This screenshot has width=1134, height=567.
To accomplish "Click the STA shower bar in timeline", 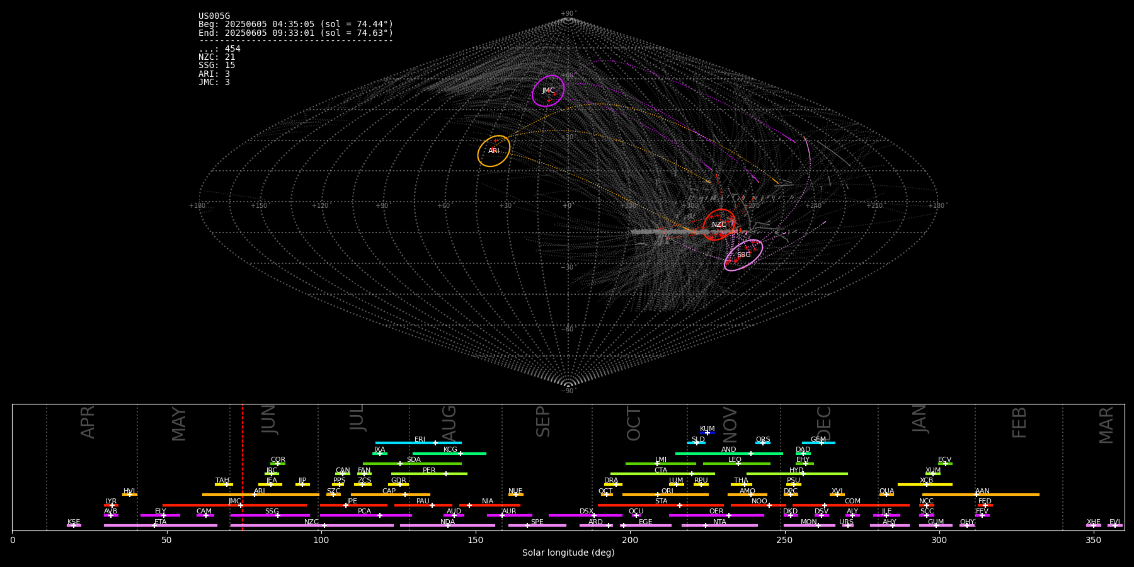I will [661, 505].
